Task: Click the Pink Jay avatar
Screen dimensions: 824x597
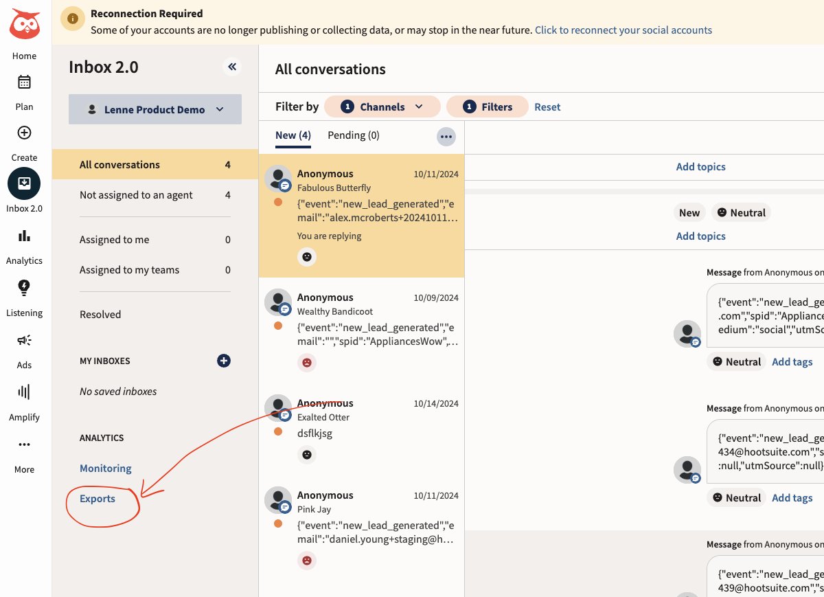Action: (278, 500)
